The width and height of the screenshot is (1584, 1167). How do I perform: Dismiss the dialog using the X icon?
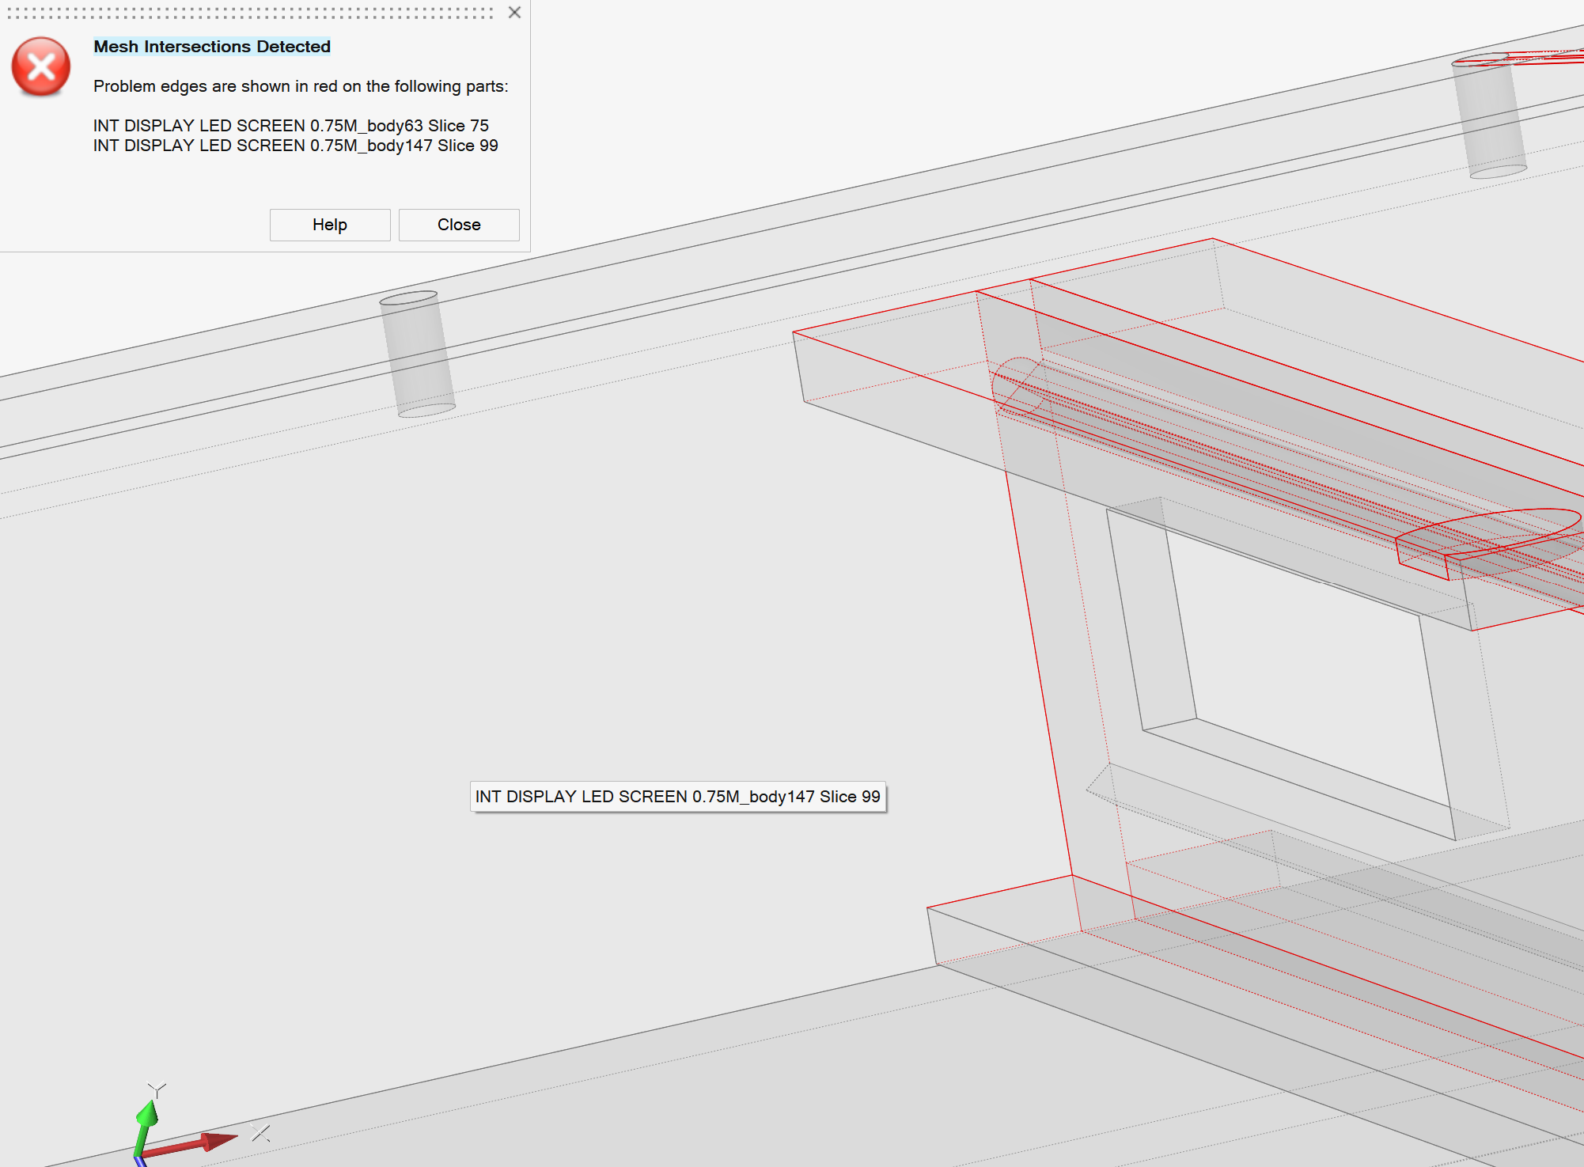(x=514, y=13)
